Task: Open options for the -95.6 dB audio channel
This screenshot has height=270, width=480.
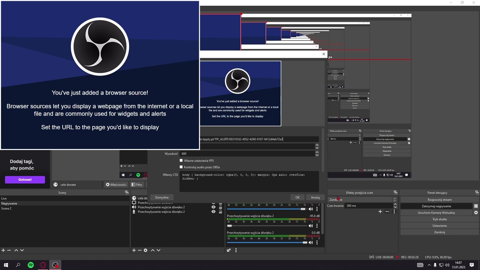Action: coord(317,226)
